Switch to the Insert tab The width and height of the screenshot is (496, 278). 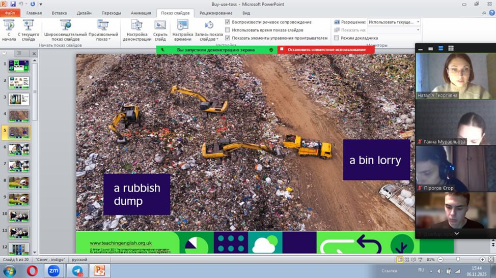click(59, 13)
